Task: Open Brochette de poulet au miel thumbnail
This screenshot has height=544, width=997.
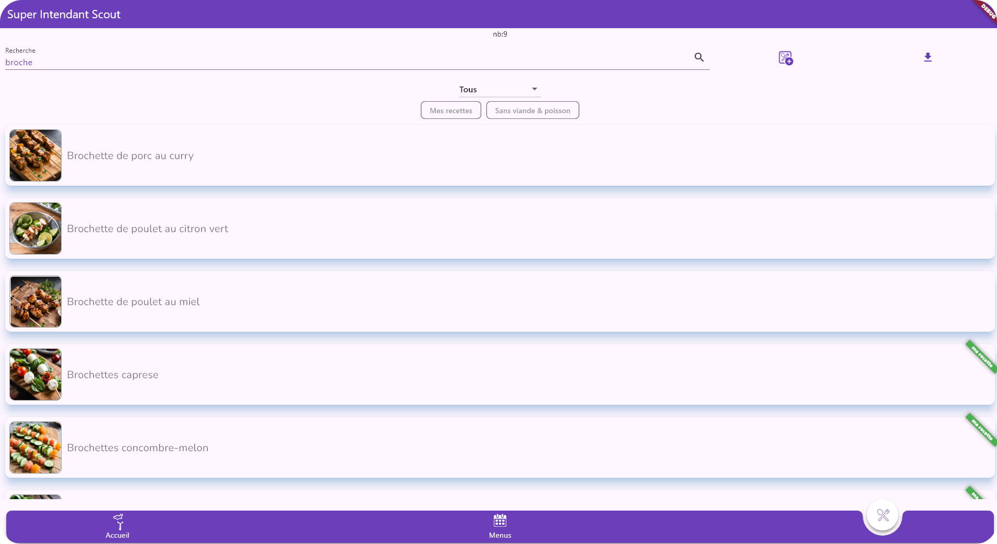Action: (x=35, y=301)
